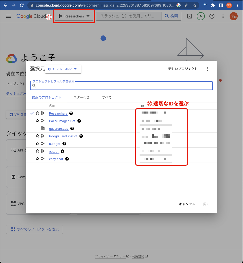Image resolution: width=243 pixels, height=263 pixels.
Task: Switch to the 最近のプロジェクト tab
Action: 47,97
